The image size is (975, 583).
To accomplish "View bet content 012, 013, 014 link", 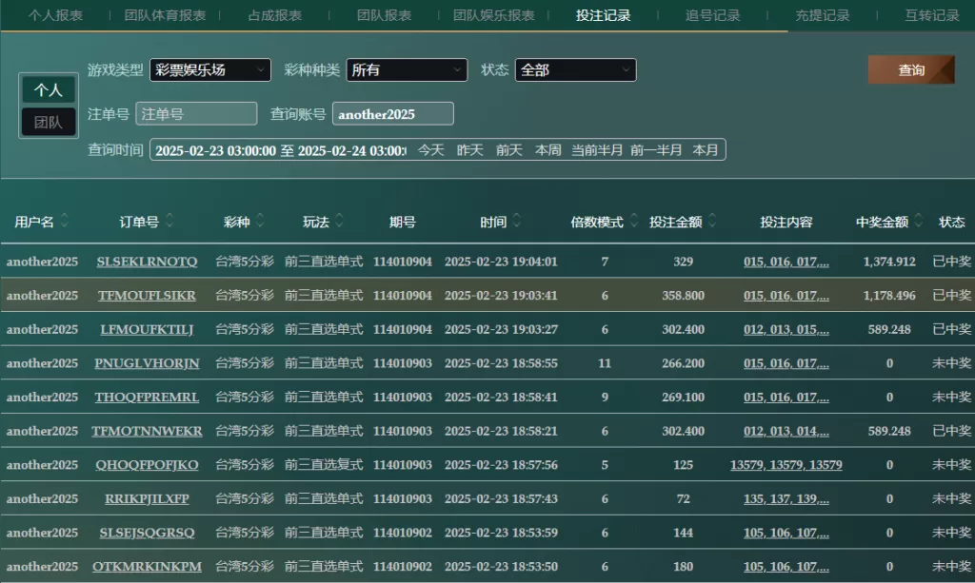I will tap(786, 431).
